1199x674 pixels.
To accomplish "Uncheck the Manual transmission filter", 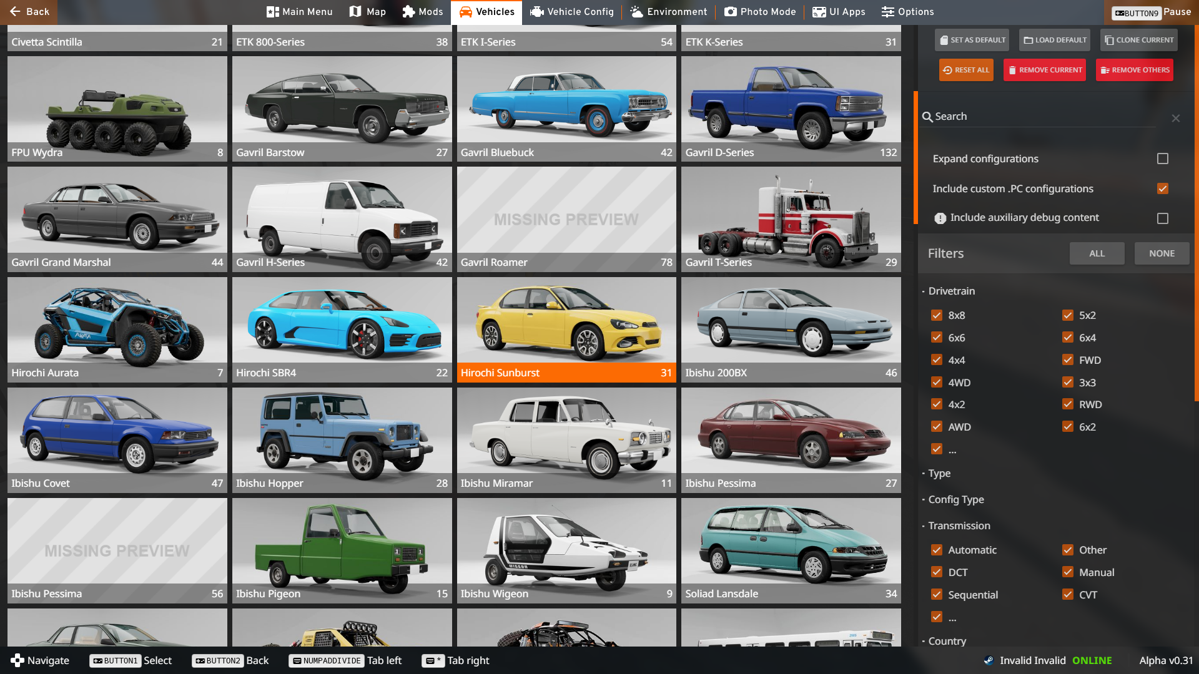I will 1068,572.
